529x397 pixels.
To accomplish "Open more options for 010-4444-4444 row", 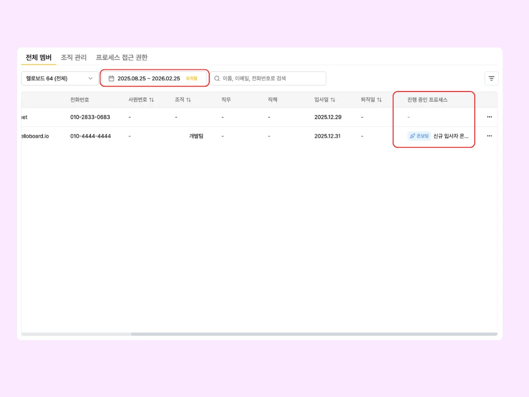I will (489, 136).
